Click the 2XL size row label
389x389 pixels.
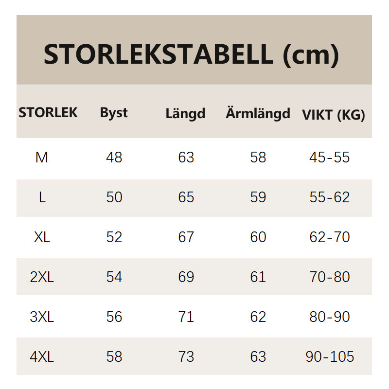pos(42,277)
